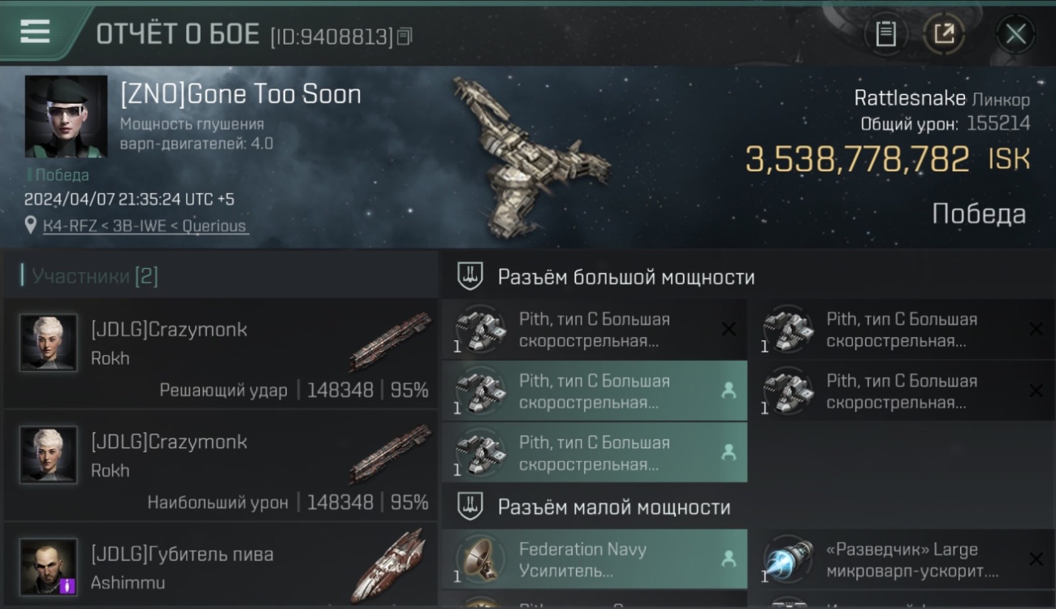
Task: Open the Gone Too Soon pilot portrait
Action: pyautogui.click(x=66, y=116)
